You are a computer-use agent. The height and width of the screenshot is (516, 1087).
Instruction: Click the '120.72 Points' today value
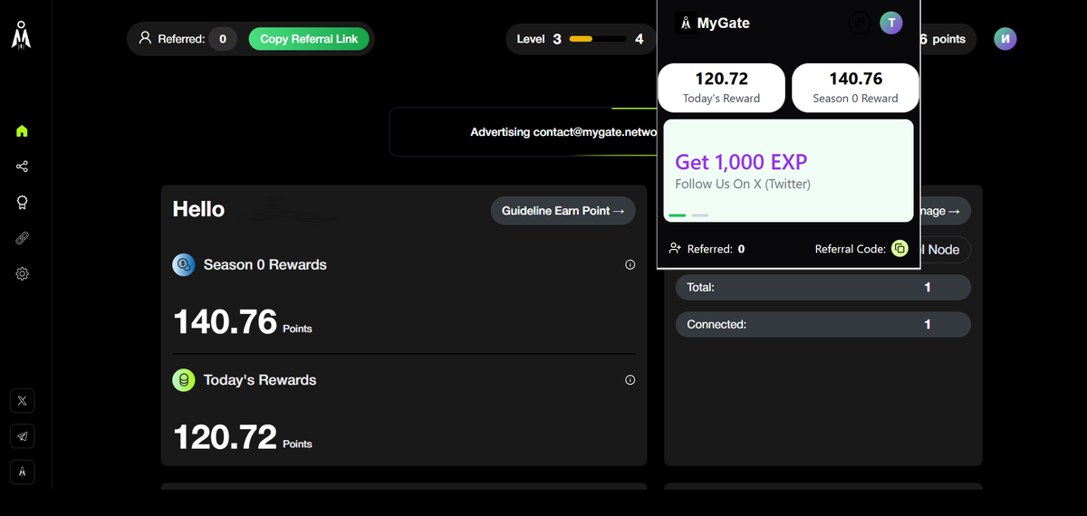(243, 437)
